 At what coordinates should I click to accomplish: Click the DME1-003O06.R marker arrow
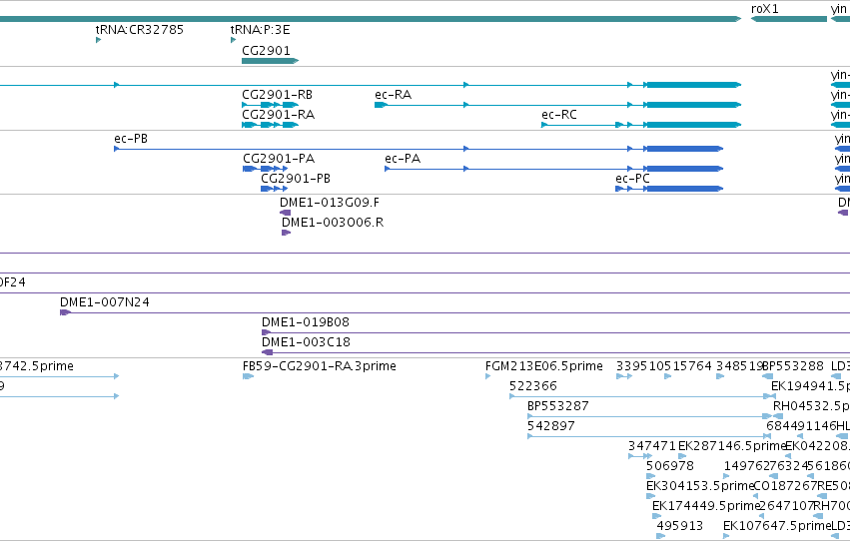287,233
